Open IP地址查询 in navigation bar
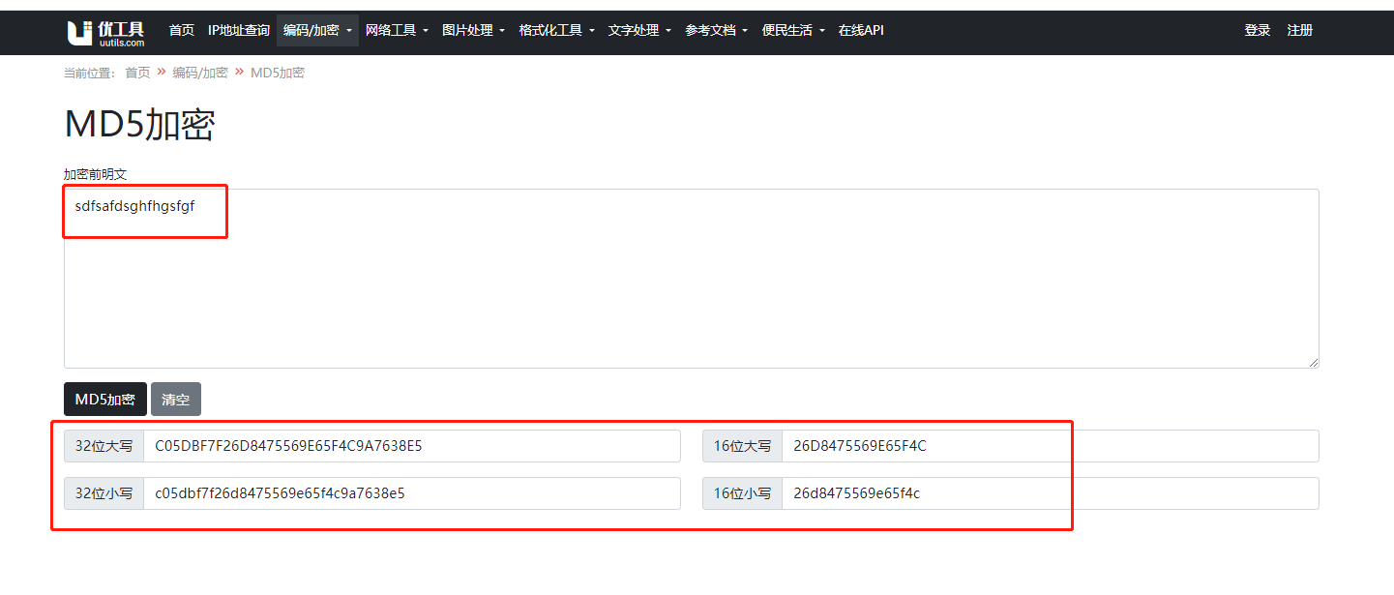This screenshot has height=595, width=1394. click(x=238, y=31)
